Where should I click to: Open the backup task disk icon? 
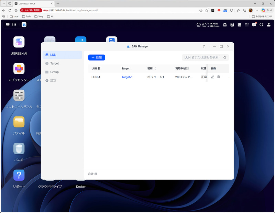(232, 25)
